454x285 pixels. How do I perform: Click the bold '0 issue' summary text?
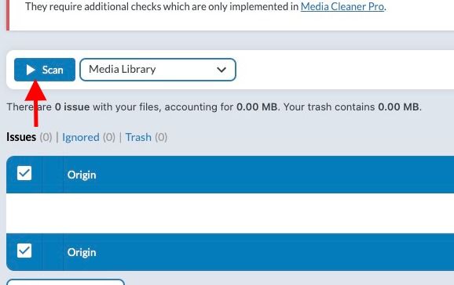(72, 106)
